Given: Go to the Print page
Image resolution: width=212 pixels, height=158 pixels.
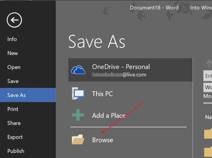Looking at the screenshot, I should pyautogui.click(x=13, y=109).
